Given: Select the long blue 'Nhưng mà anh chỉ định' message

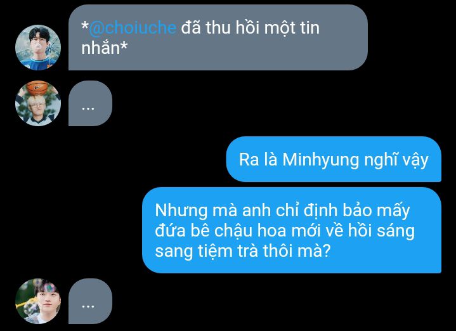Looking at the screenshot, I should click(x=291, y=230).
